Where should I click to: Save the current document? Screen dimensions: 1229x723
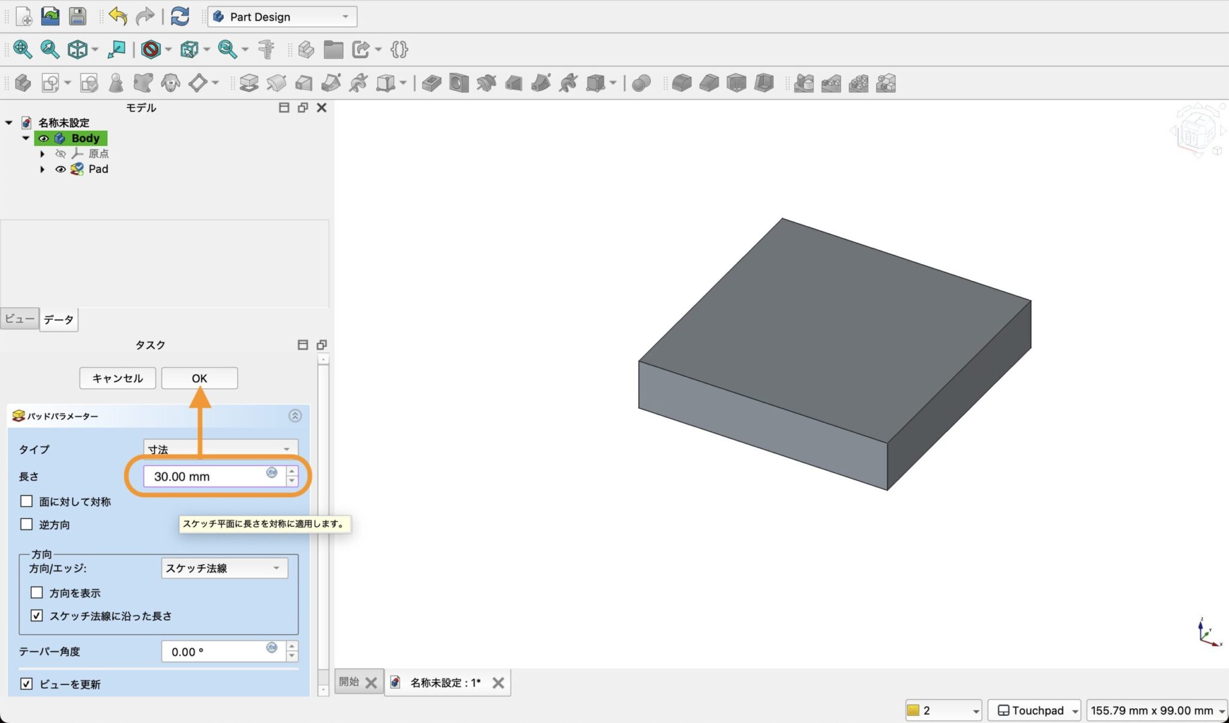77,16
